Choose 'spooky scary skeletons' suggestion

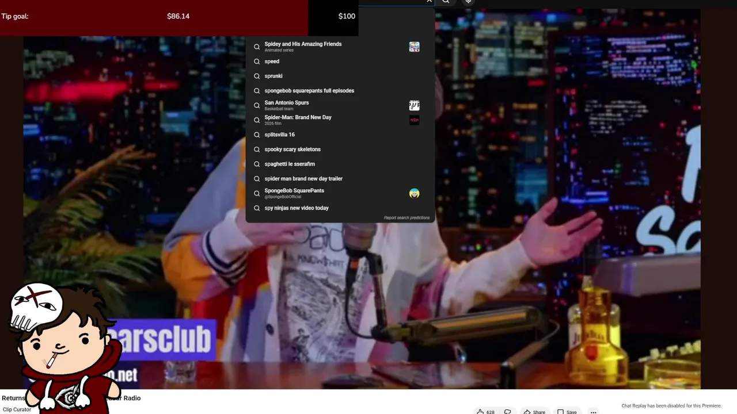(340, 149)
